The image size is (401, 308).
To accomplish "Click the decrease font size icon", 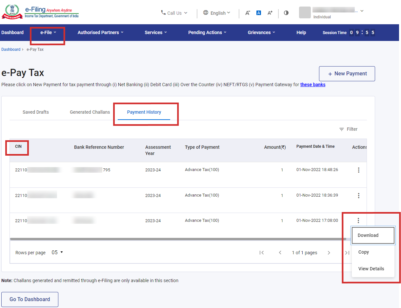I will pos(248,13).
